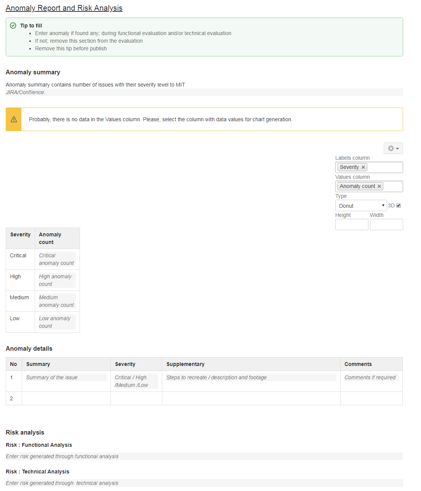The height and width of the screenshot is (491, 421).
Task: Select the High anomaly count placeholder cell
Action: coord(57,280)
